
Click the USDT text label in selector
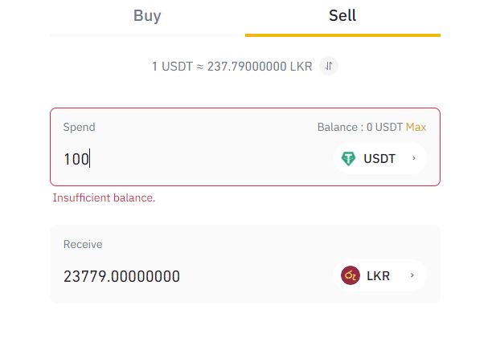pos(379,159)
